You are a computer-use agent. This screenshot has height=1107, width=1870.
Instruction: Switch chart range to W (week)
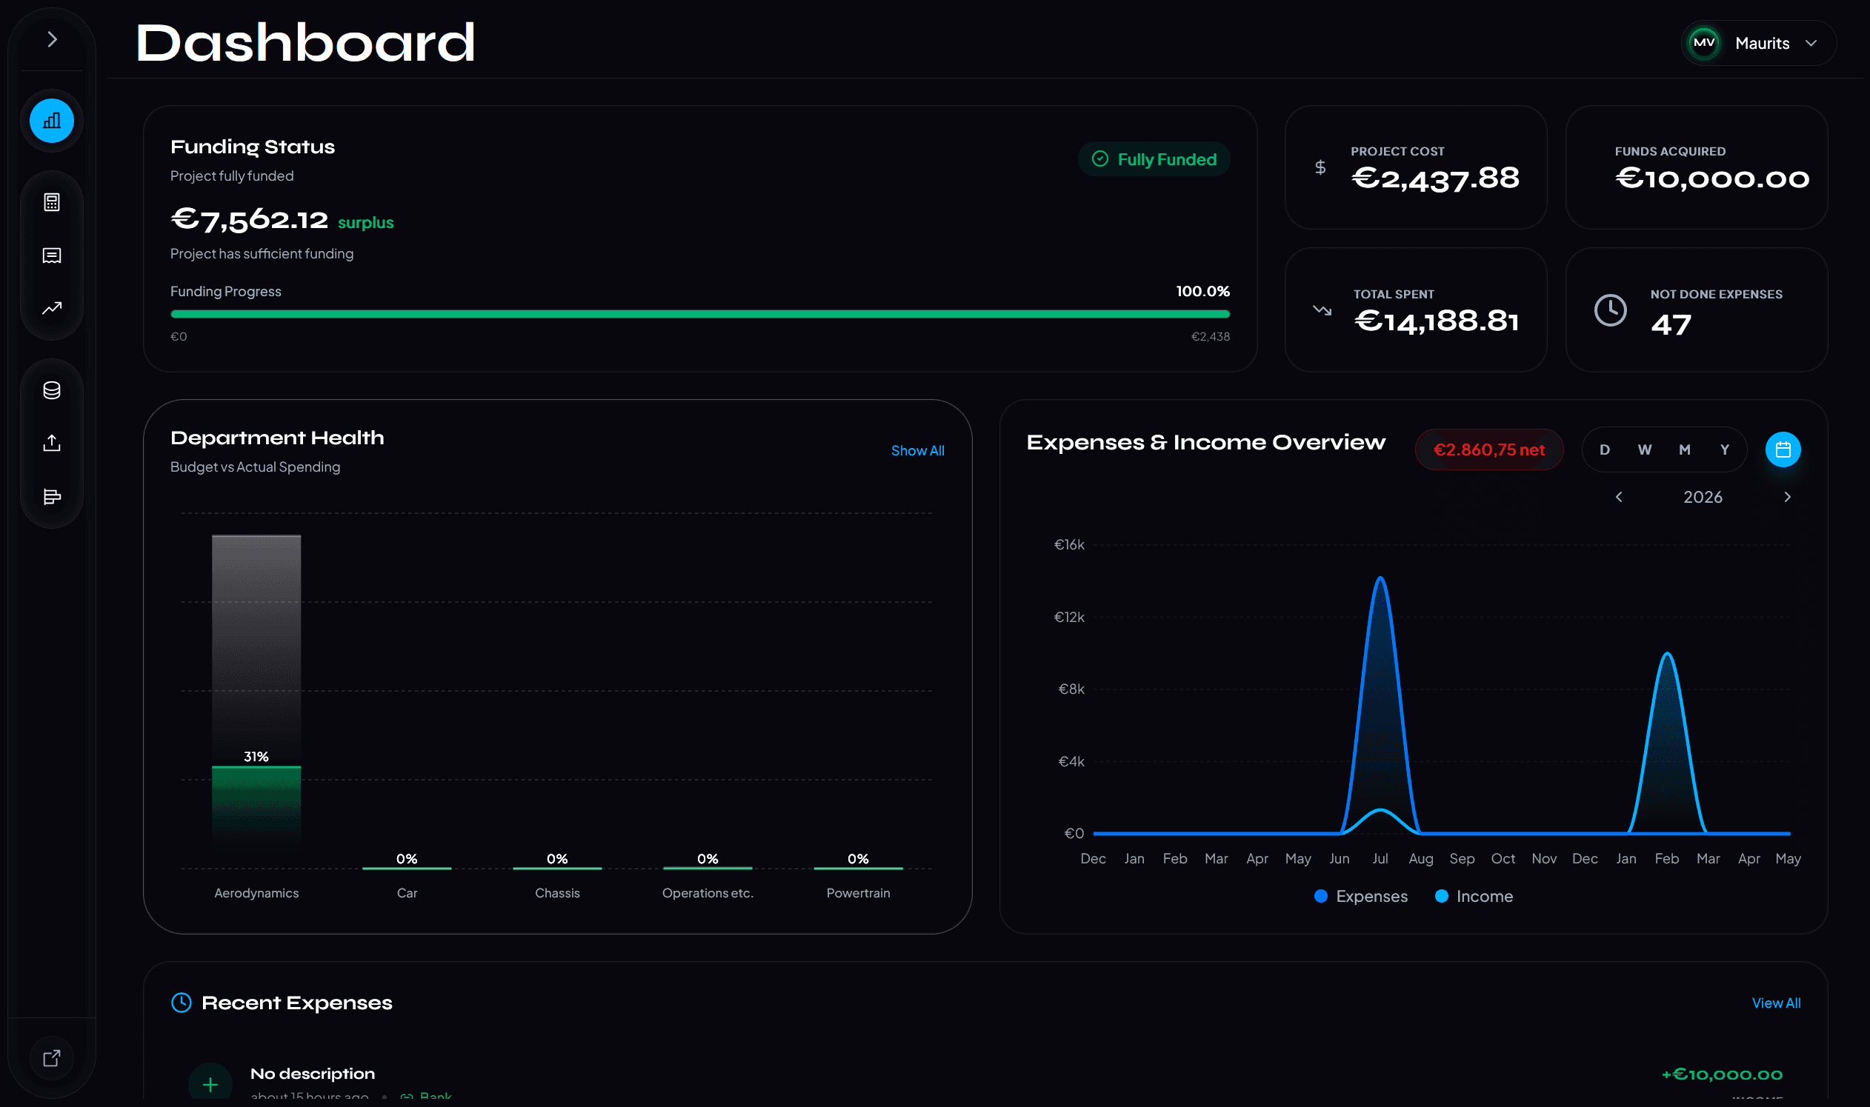(1645, 449)
